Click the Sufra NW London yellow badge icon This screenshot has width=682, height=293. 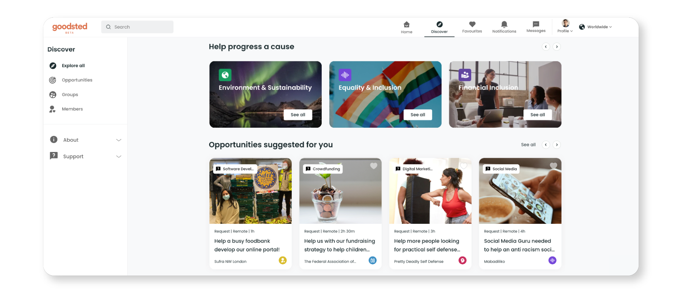click(282, 261)
